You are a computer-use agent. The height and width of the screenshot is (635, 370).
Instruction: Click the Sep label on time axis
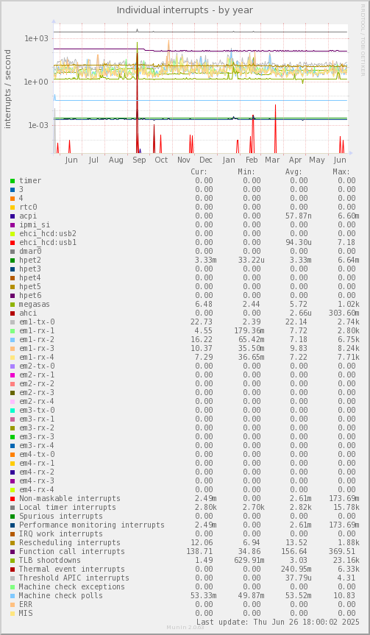coord(139,160)
